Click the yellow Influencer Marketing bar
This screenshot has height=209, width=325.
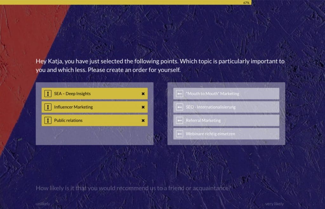pyautogui.click(x=95, y=107)
